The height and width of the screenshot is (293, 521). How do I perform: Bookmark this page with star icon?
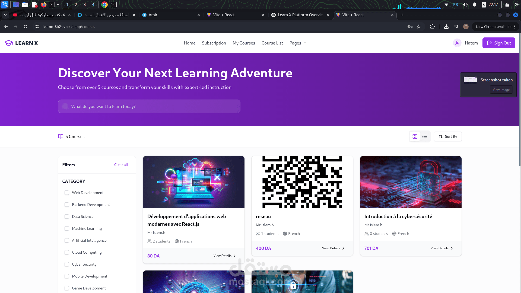tap(419, 27)
